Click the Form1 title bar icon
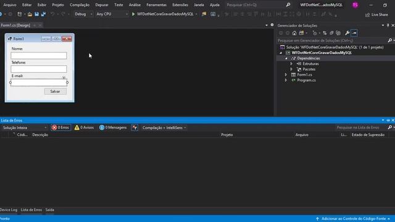395x222 pixels. coord(10,39)
